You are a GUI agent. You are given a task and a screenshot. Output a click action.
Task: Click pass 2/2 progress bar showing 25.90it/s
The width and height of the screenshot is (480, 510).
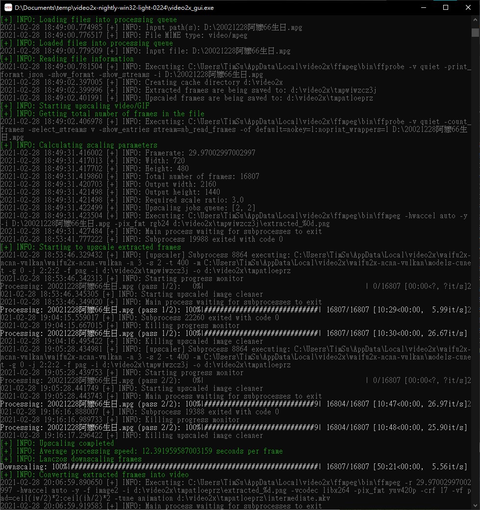(x=234, y=428)
